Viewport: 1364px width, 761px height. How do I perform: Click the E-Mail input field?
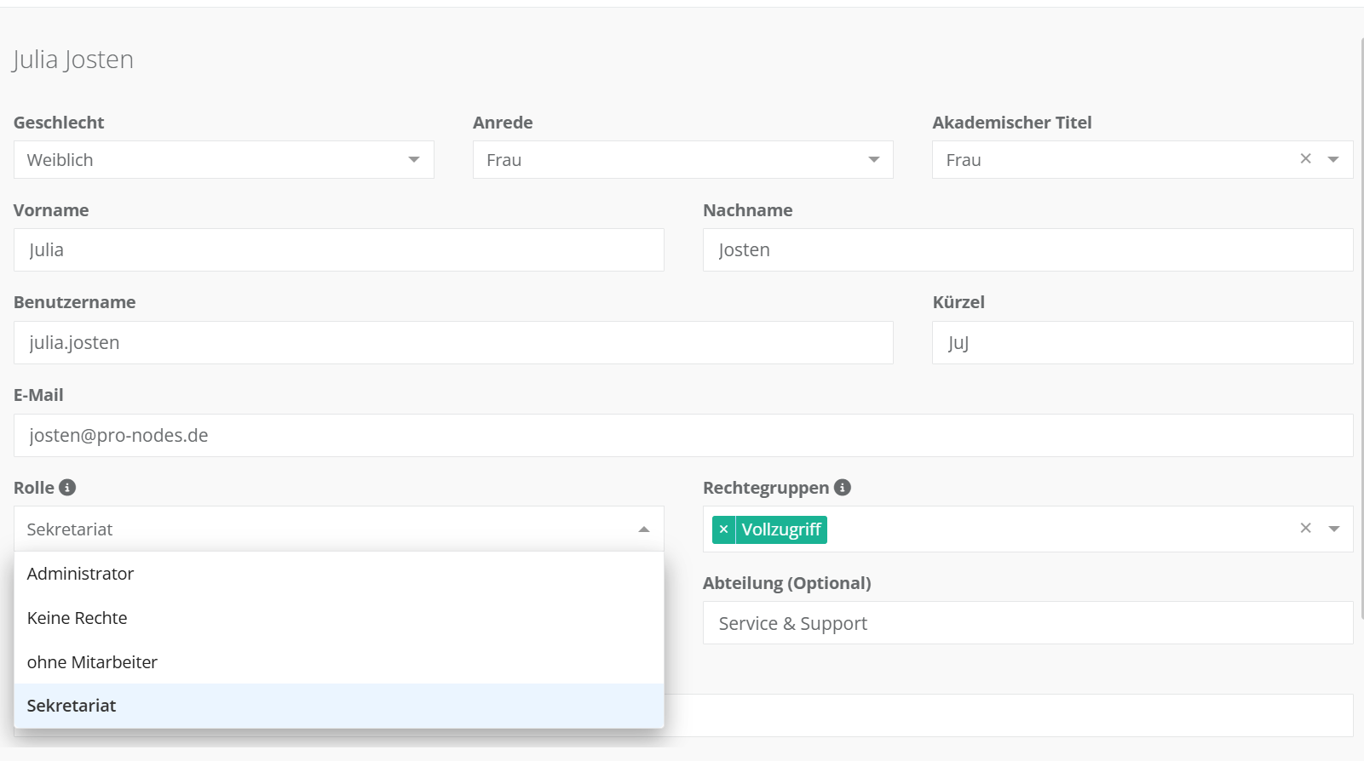[682, 436]
